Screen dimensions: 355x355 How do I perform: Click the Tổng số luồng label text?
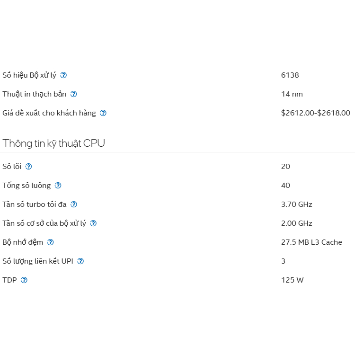pyautogui.click(x=27, y=186)
